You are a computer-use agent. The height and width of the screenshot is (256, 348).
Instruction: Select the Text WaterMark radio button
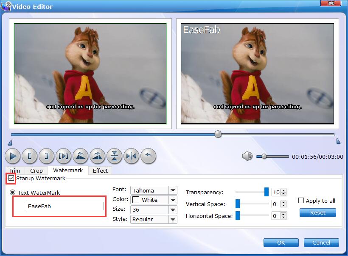(13, 192)
